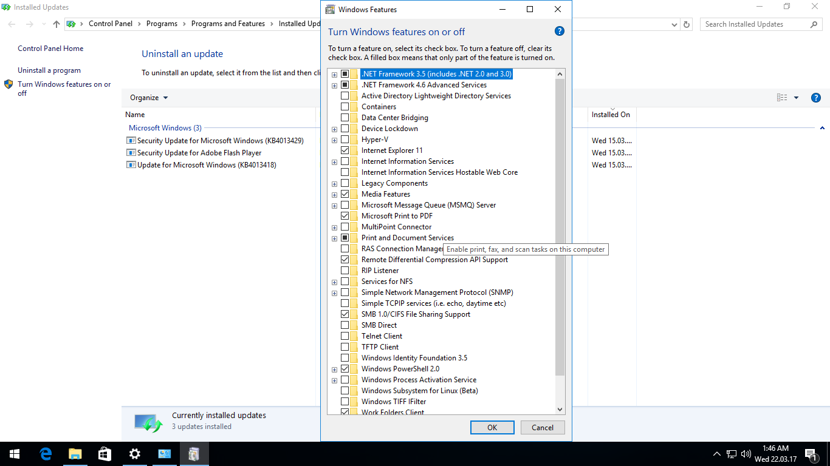Open the Organize dropdown menu
This screenshot has width=830, height=466.
point(149,98)
